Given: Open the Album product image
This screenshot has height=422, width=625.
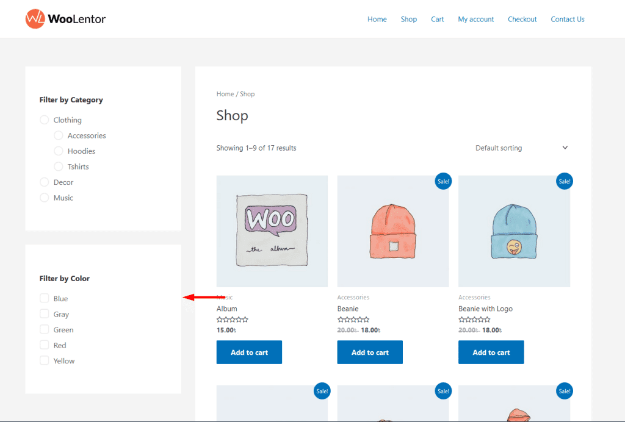Looking at the screenshot, I should (x=272, y=231).
